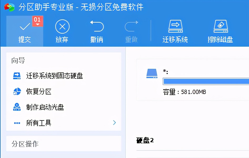The image size is (249, 158).
Task: Launch 擦除磁盘 (Wipe Disk) tool
Action: click(x=220, y=26)
